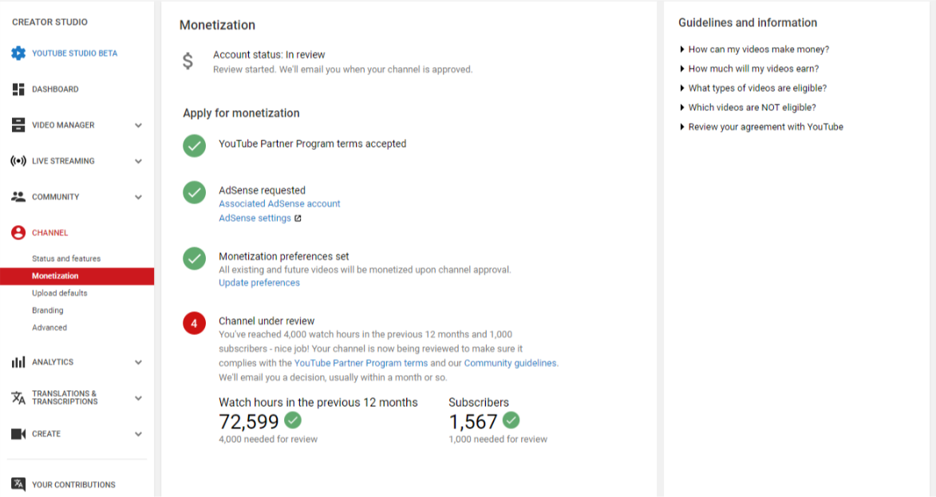Image resolution: width=936 pixels, height=497 pixels.
Task: Open Branding settings
Action: click(x=48, y=310)
